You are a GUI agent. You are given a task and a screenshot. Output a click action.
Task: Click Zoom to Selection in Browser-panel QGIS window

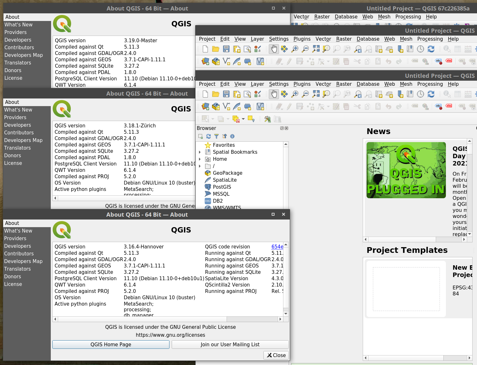coord(326,94)
